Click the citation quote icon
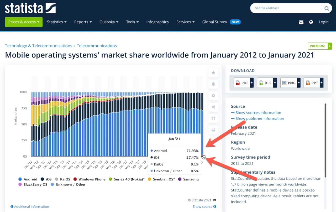Image resolution: width=336 pixels, height=212 pixels. [x=213, y=118]
